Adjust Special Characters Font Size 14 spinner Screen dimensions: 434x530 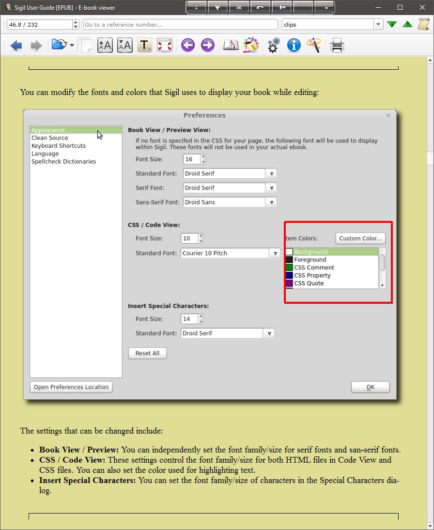[x=201, y=319]
